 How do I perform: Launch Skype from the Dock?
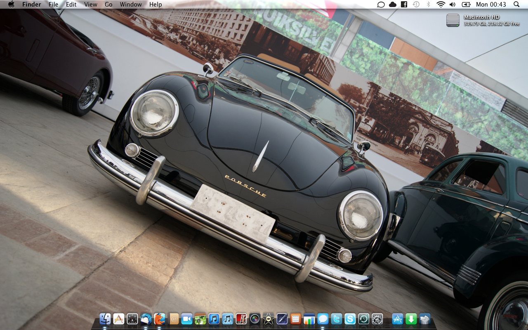tap(350, 319)
